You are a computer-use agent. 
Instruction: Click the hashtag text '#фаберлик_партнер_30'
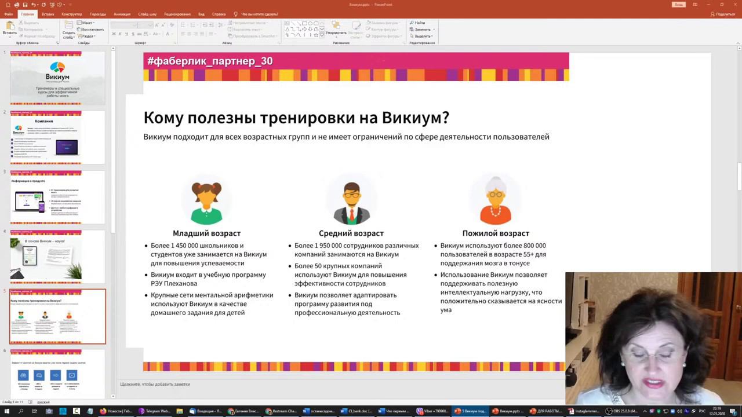[x=210, y=61]
